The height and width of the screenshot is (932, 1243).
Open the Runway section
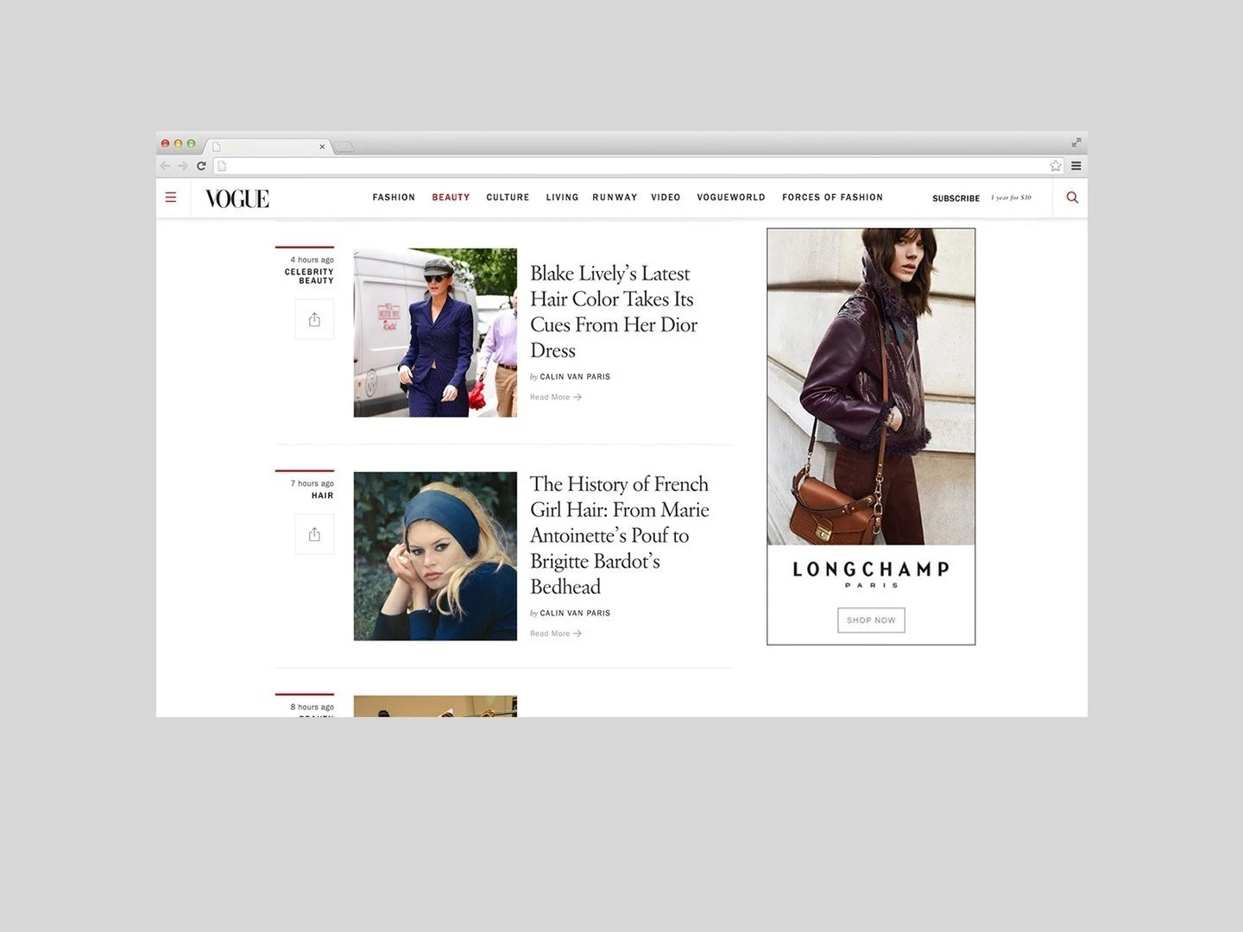(x=615, y=198)
